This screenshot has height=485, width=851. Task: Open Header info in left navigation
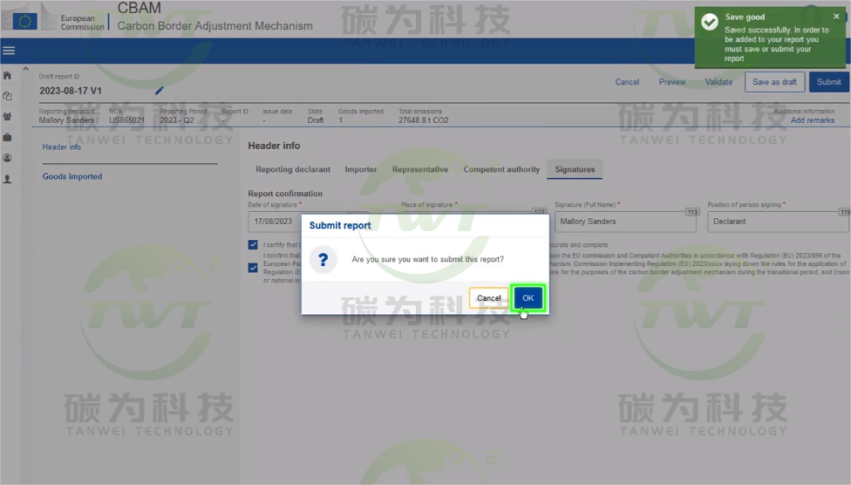[62, 147]
